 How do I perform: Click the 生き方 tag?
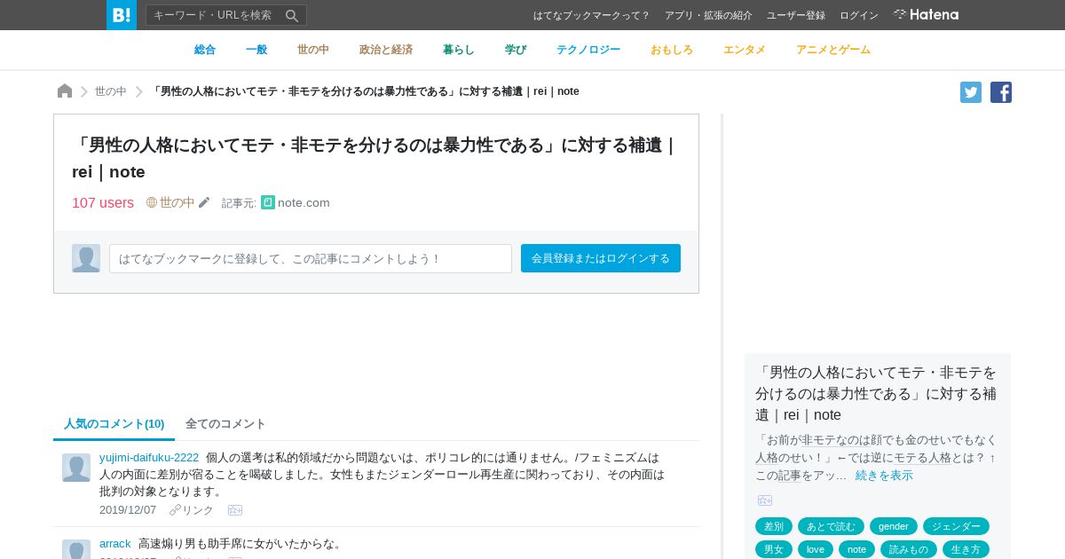tap(966, 549)
